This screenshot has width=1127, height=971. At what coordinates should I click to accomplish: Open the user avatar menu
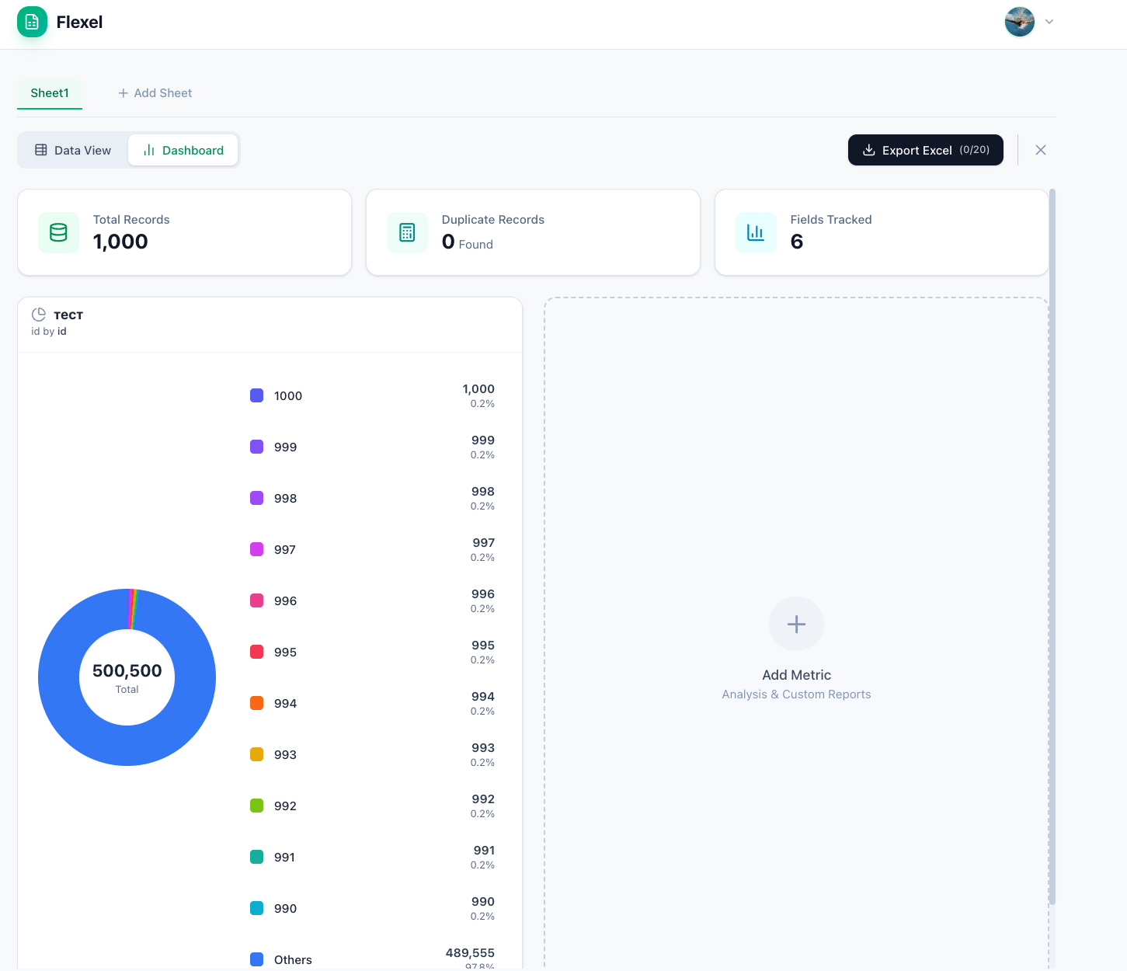coord(1019,22)
